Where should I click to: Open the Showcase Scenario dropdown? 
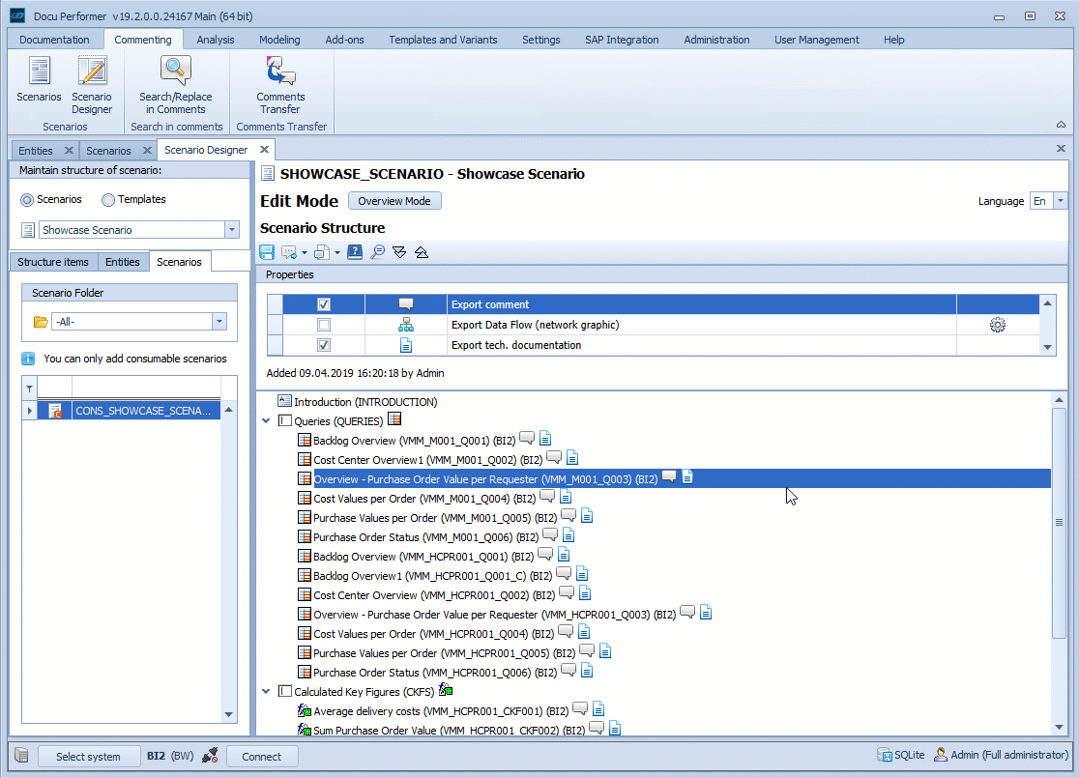point(231,230)
